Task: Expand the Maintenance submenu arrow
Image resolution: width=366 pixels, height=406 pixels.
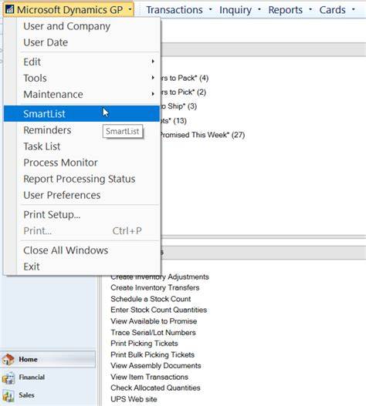Action: click(153, 94)
